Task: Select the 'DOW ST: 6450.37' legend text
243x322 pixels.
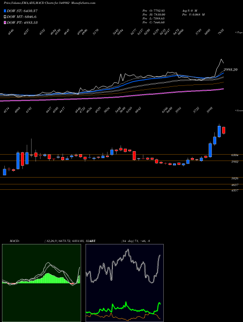Action: 22,11
